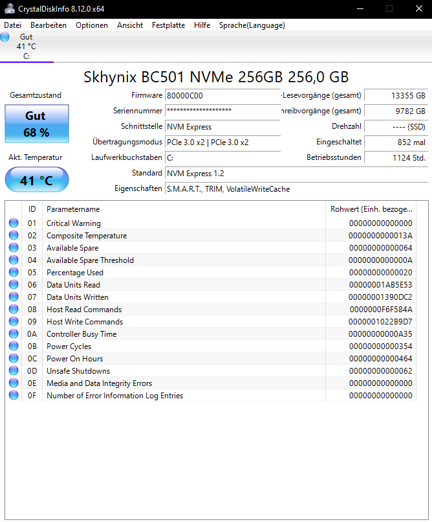The image size is (432, 522).
Task: Click the 9782 GB total writes value
Action: pyautogui.click(x=396, y=111)
